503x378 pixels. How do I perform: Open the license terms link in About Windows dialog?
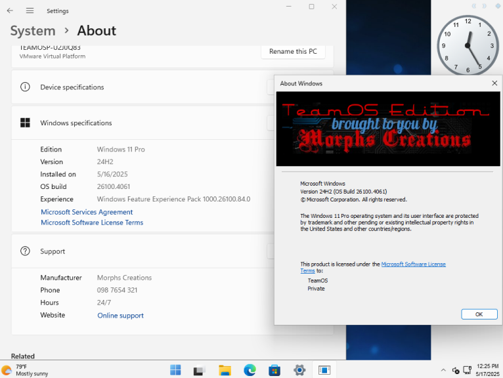tap(413, 264)
